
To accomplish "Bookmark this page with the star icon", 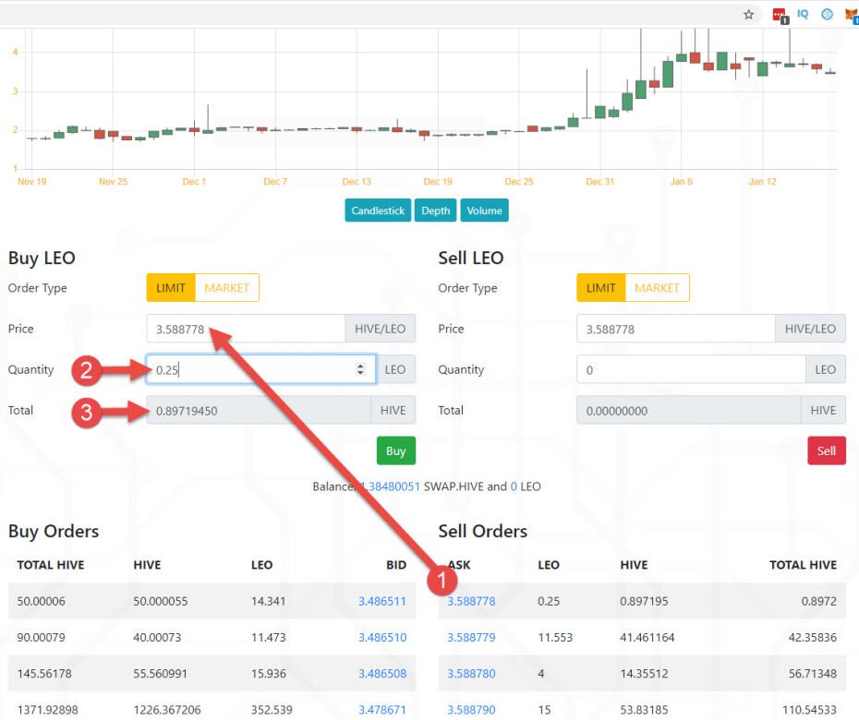I will [749, 15].
